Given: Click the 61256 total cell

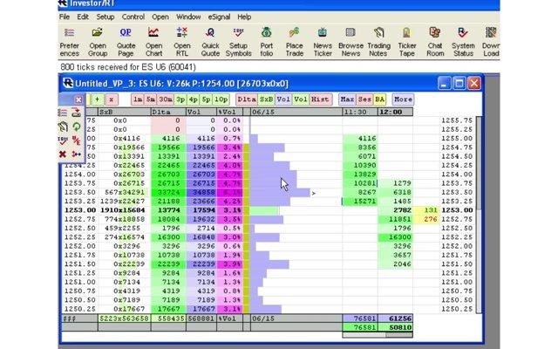Looking at the screenshot, I should tap(395, 318).
